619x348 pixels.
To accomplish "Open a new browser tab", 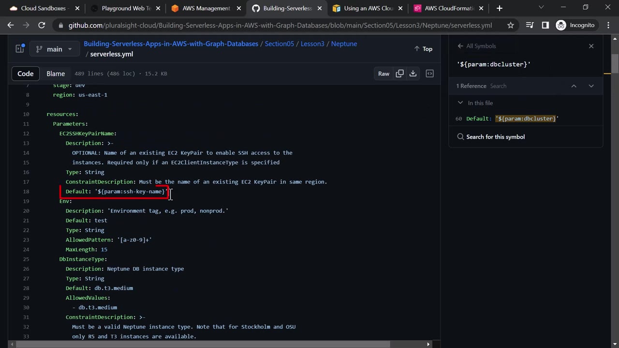I will coord(500,8).
